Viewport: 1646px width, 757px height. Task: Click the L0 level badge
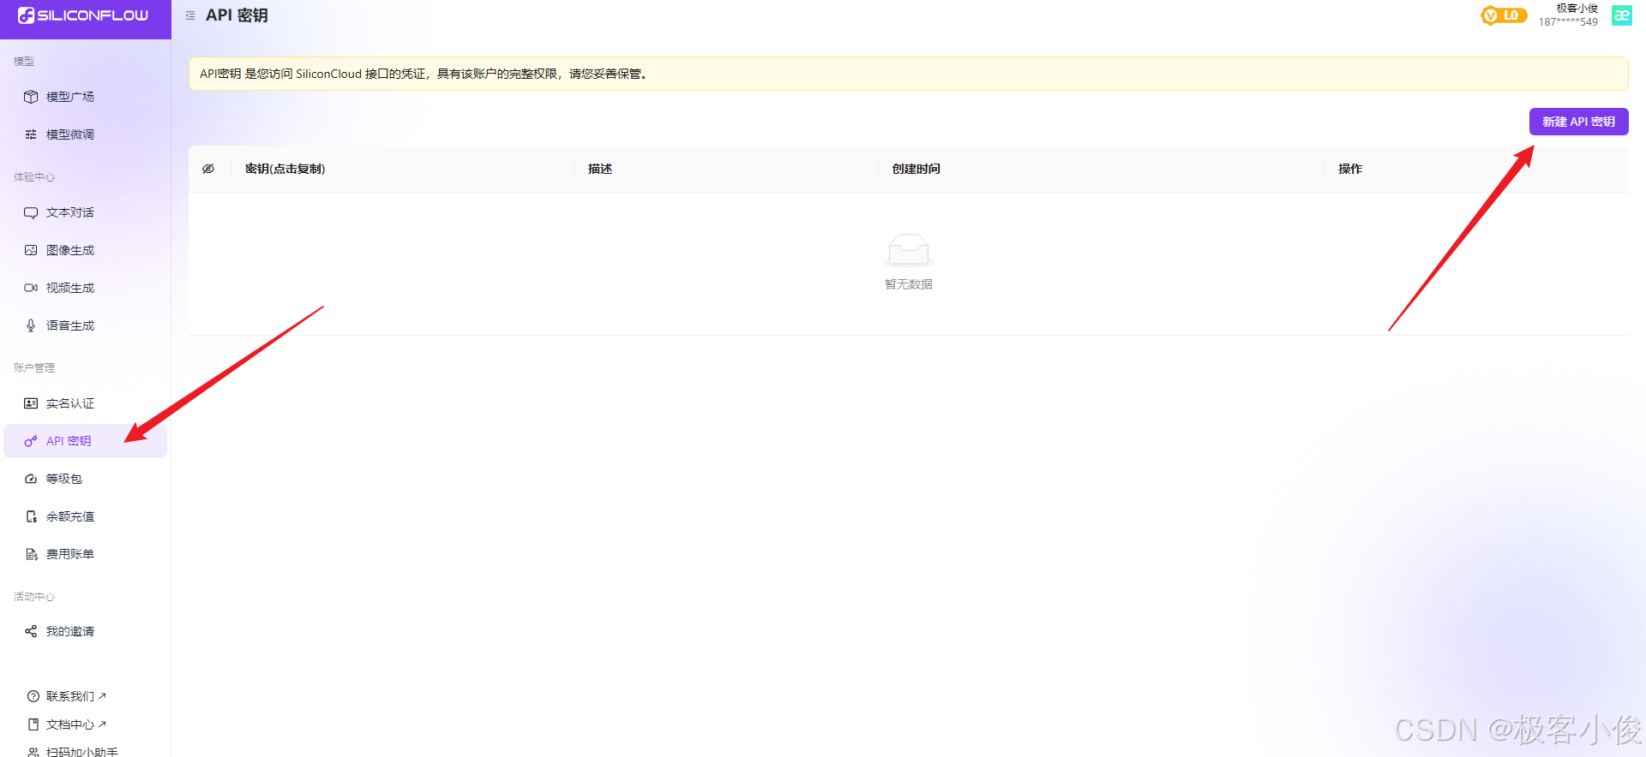pos(1504,15)
